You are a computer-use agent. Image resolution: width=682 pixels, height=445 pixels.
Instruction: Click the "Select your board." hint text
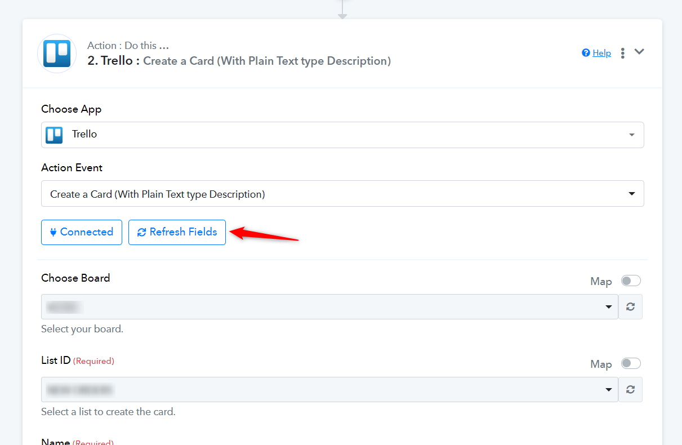pyautogui.click(x=82, y=329)
